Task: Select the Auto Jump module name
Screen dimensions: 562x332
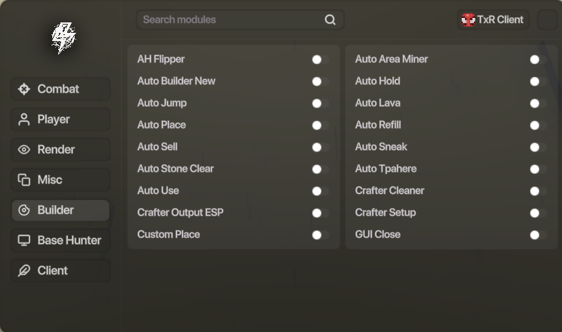Action: tap(162, 103)
